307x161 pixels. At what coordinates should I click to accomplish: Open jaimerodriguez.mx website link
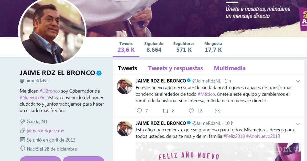pyautogui.click(x=45, y=131)
